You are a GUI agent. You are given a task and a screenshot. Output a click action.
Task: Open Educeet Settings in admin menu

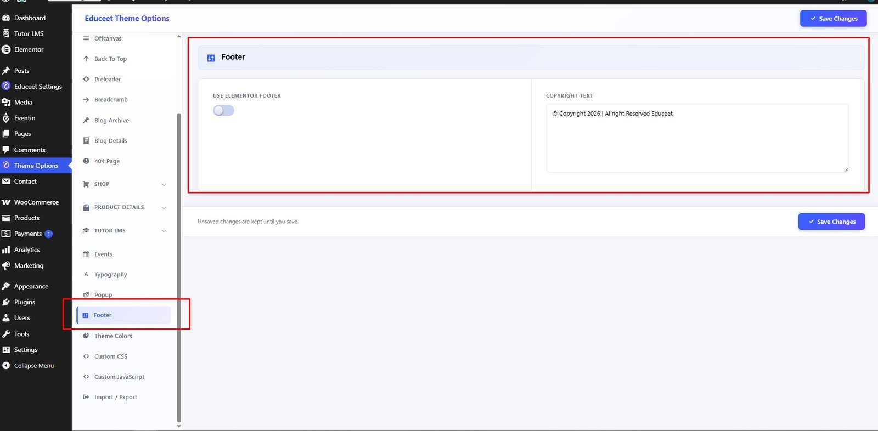click(36, 87)
